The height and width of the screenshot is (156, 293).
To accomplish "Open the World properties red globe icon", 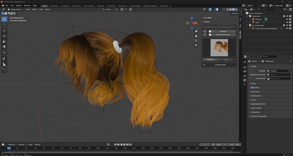I will [x=245, y=84].
